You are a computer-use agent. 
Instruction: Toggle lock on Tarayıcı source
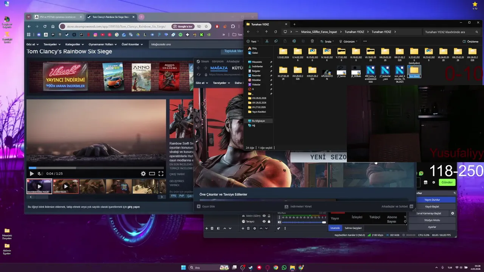[269, 221]
